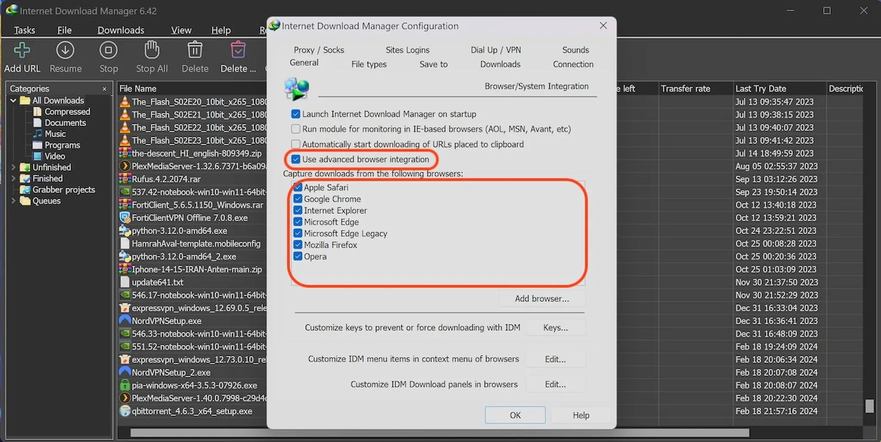Uncheck Use advanced browser integration
This screenshot has width=881, height=442.
296,159
